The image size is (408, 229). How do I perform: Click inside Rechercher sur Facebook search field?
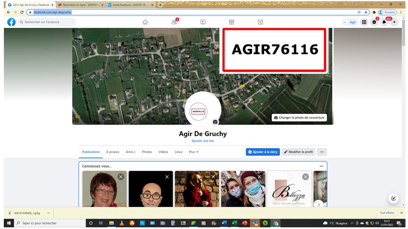46,22
